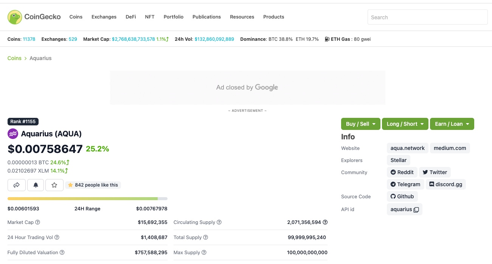492x264 pixels.
Task: Open the Products menu
Action: click(274, 17)
